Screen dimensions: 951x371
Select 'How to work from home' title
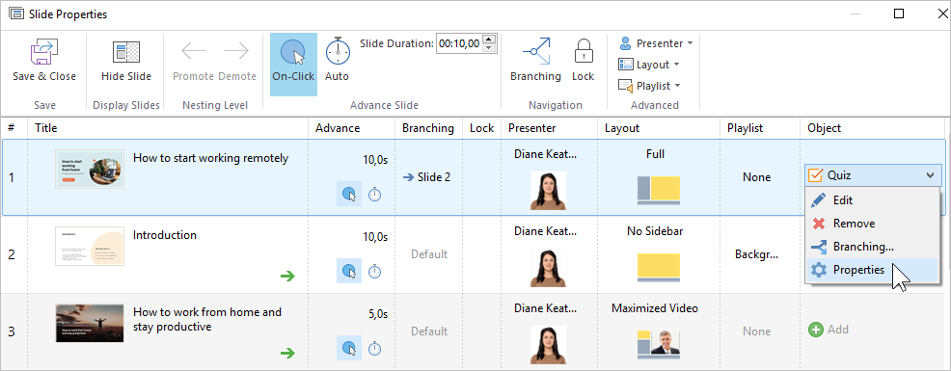point(207,320)
